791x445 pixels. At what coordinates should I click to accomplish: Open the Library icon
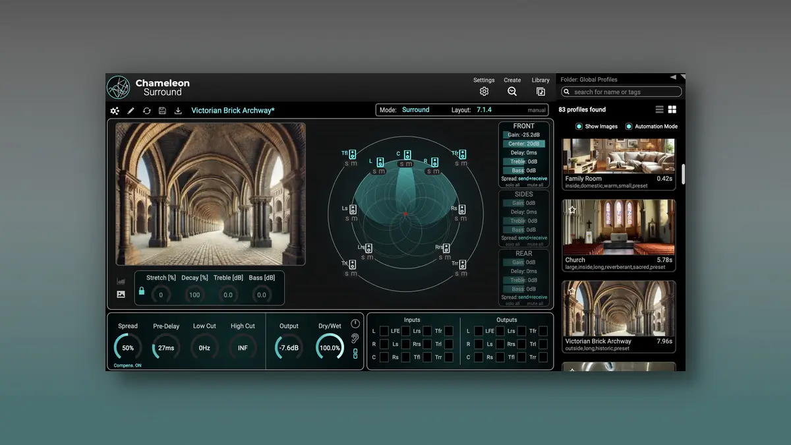tap(541, 92)
